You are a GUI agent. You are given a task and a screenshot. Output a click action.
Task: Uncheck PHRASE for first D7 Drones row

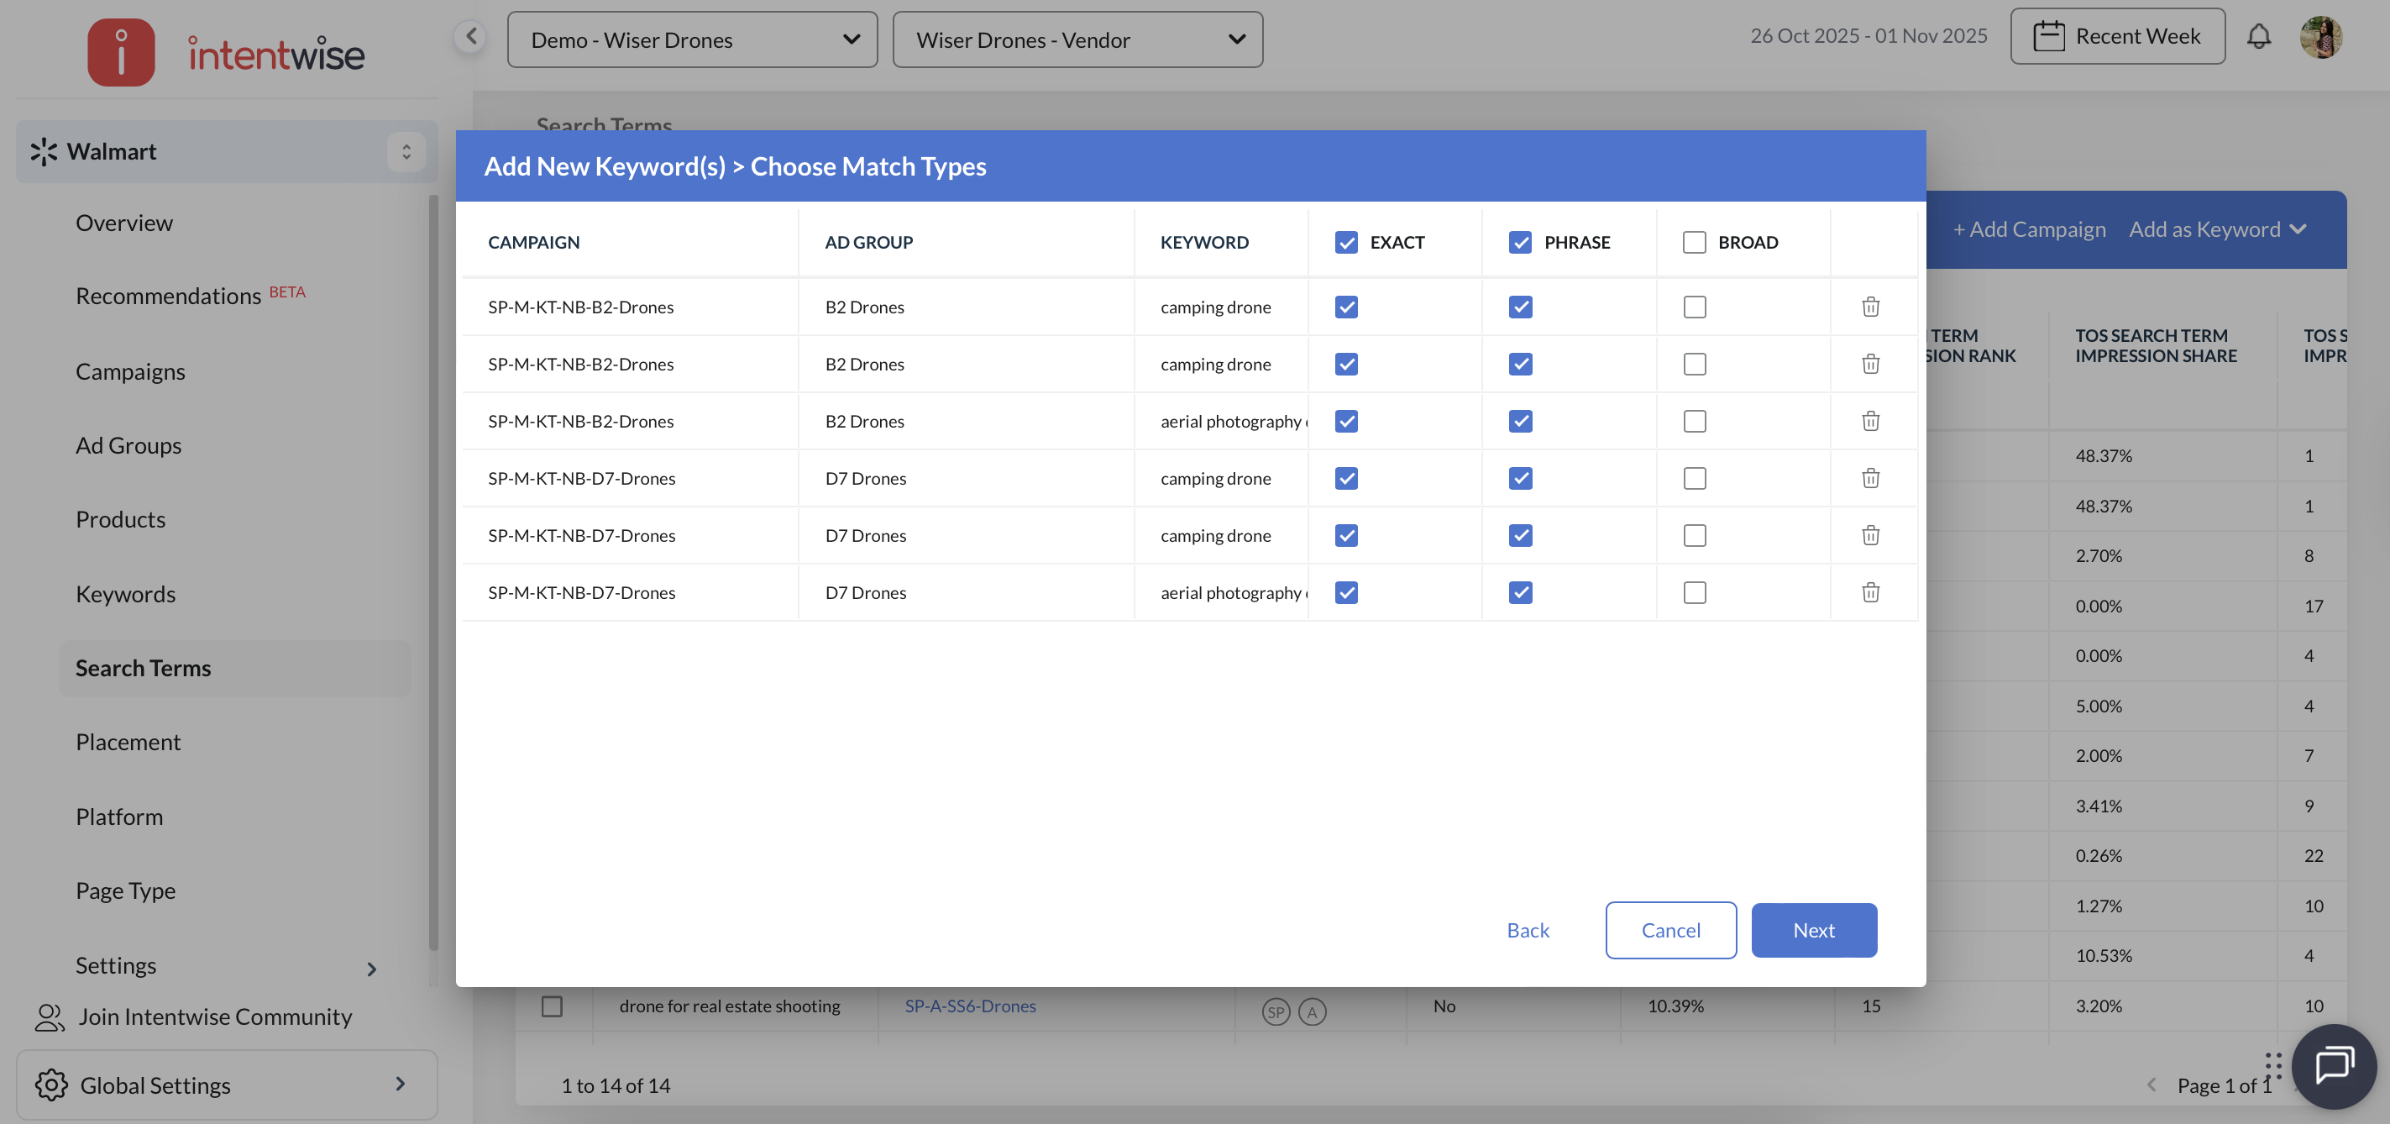click(1520, 478)
